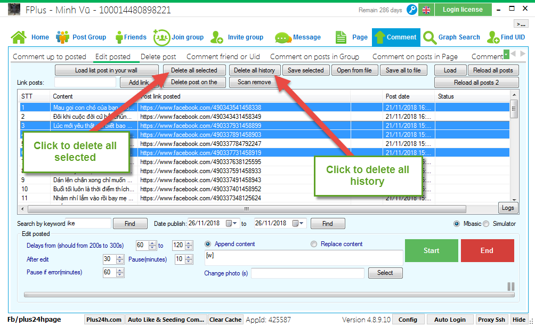The image size is (535, 326).
Task: Click the horizontal scrollbar under the post list
Action: point(246,209)
